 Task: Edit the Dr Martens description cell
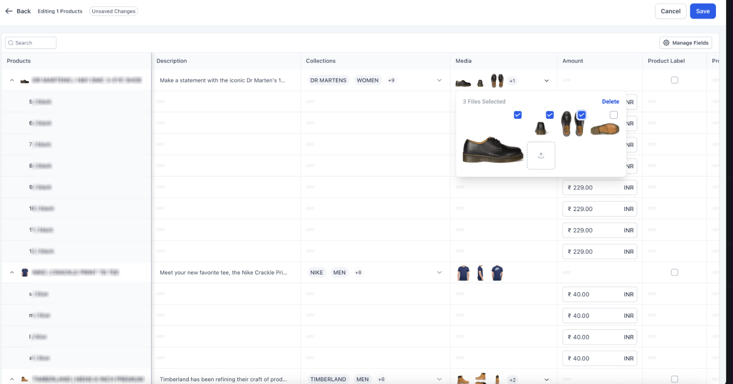point(226,80)
